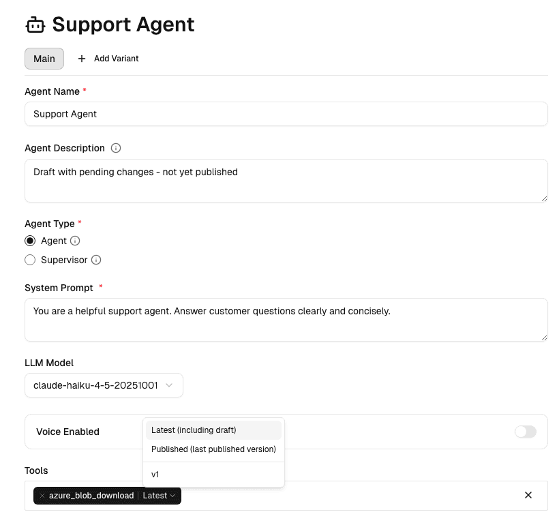Select the Supervisor radio button

point(30,260)
